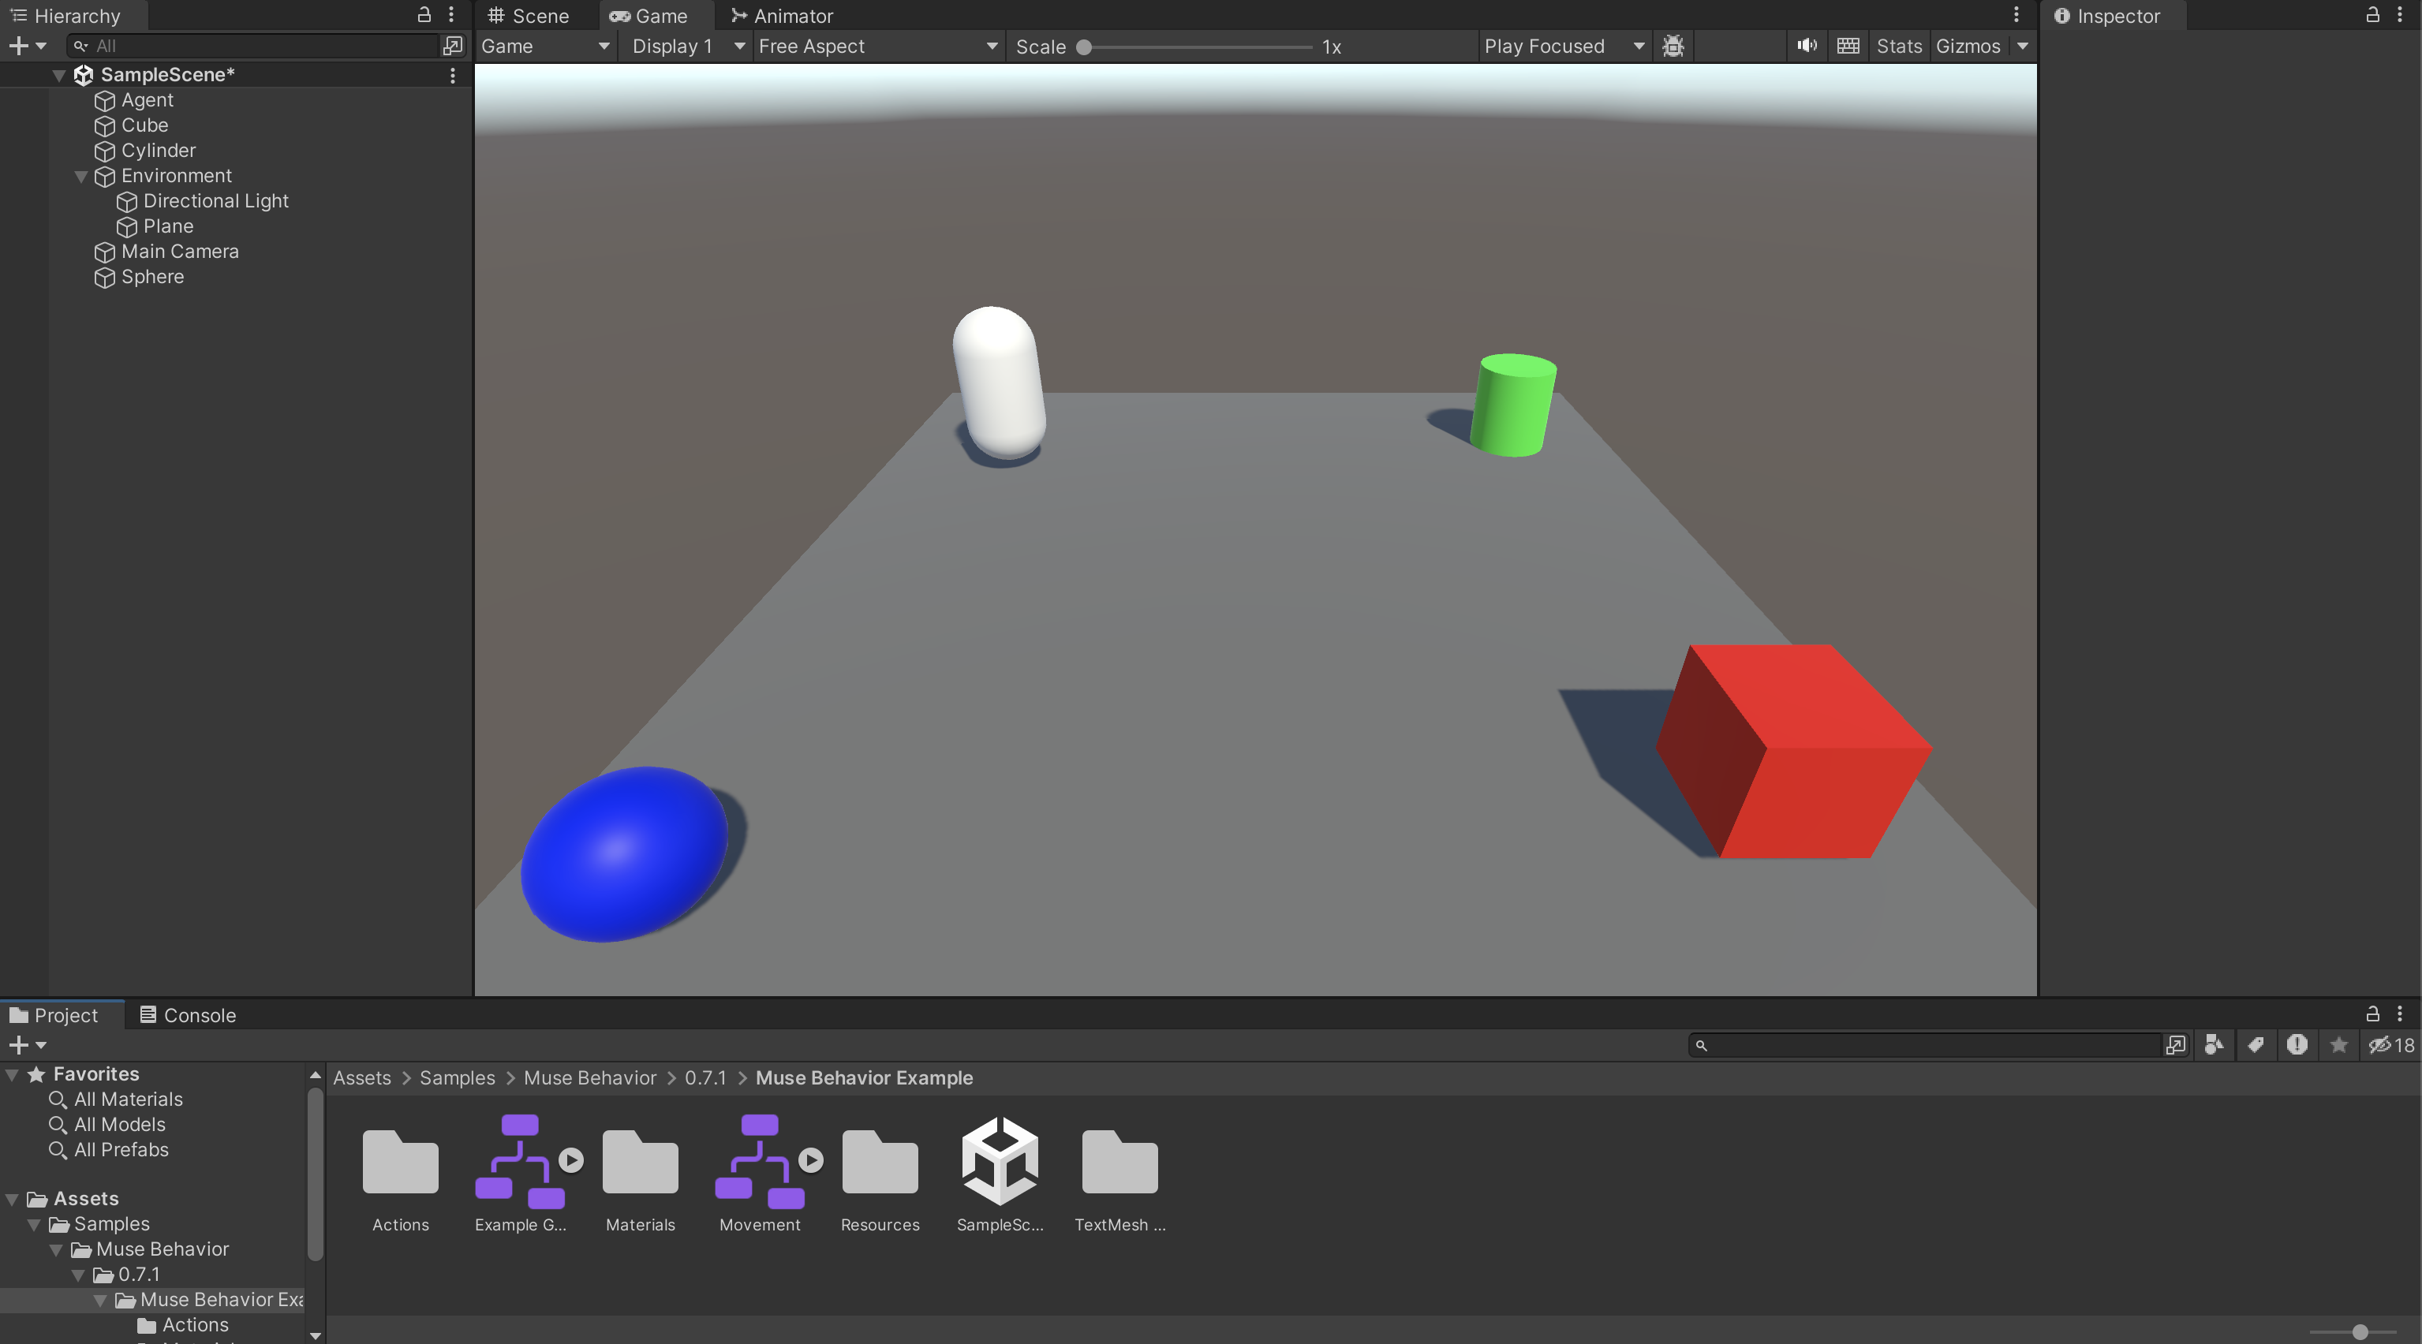Screen dimensions: 2422x1344
Task: Click the search by type icon
Action: coord(2215,1045)
